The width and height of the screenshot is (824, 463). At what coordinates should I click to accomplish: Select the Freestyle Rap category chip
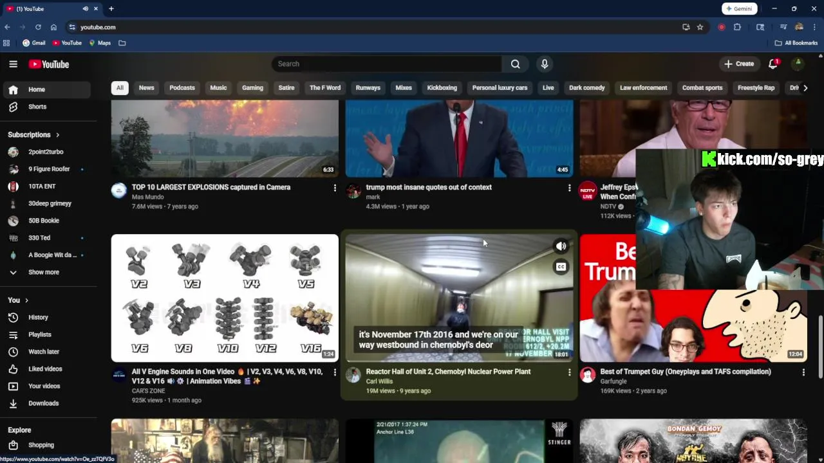pos(756,87)
